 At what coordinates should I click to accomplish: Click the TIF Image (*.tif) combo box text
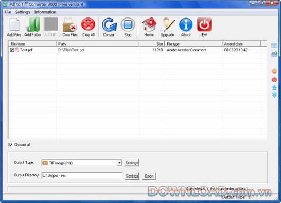tap(61, 163)
